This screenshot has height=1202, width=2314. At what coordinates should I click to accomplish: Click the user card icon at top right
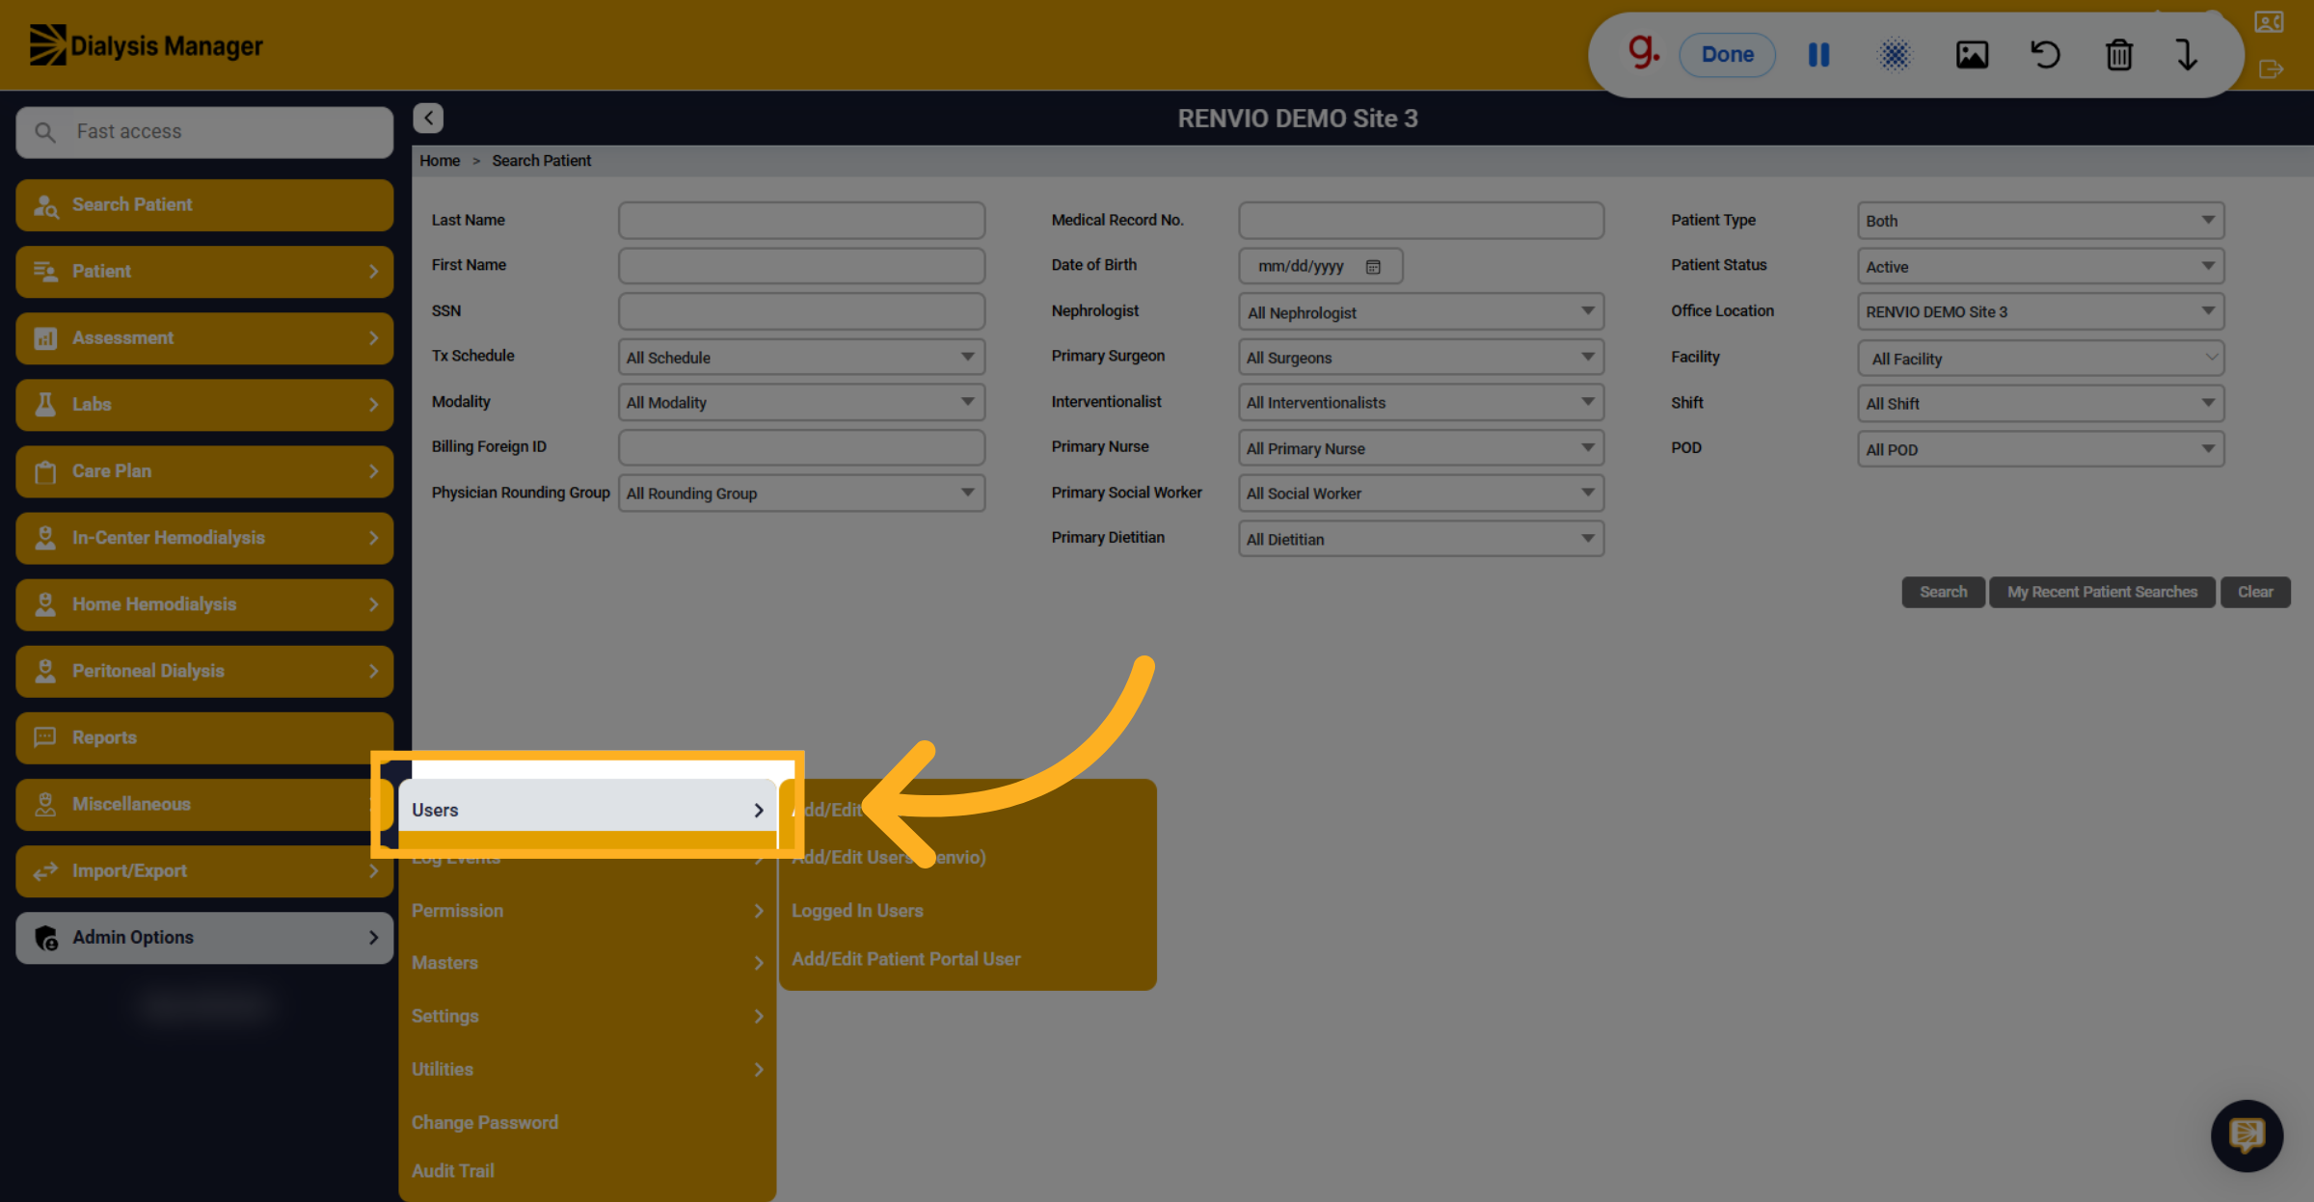[x=2269, y=22]
